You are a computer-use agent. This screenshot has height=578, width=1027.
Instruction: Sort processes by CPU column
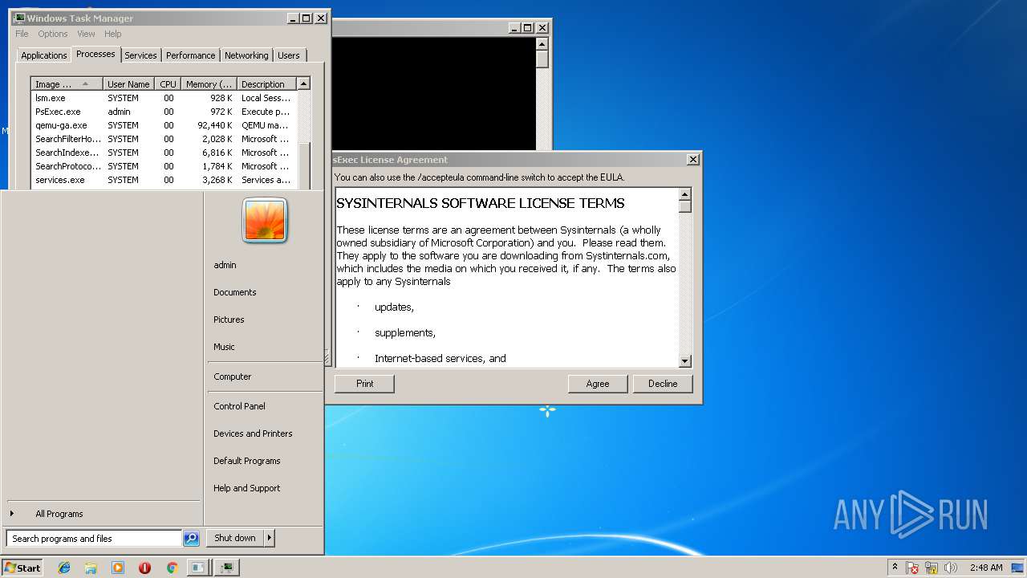tap(168, 84)
